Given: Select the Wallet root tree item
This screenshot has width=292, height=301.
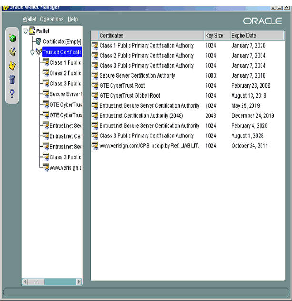Looking at the screenshot, I should [x=42, y=31].
